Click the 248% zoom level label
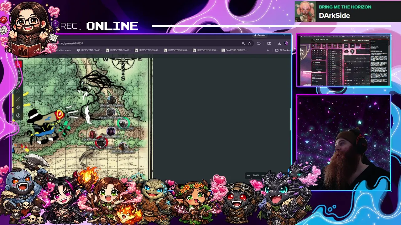The width and height of the screenshot is (401, 225). pos(256,176)
